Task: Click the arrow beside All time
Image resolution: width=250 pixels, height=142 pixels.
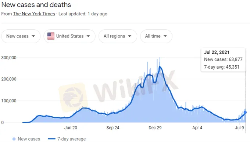Action: (x=165, y=36)
